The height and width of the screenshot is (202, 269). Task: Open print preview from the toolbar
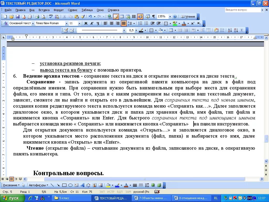click(43, 17)
